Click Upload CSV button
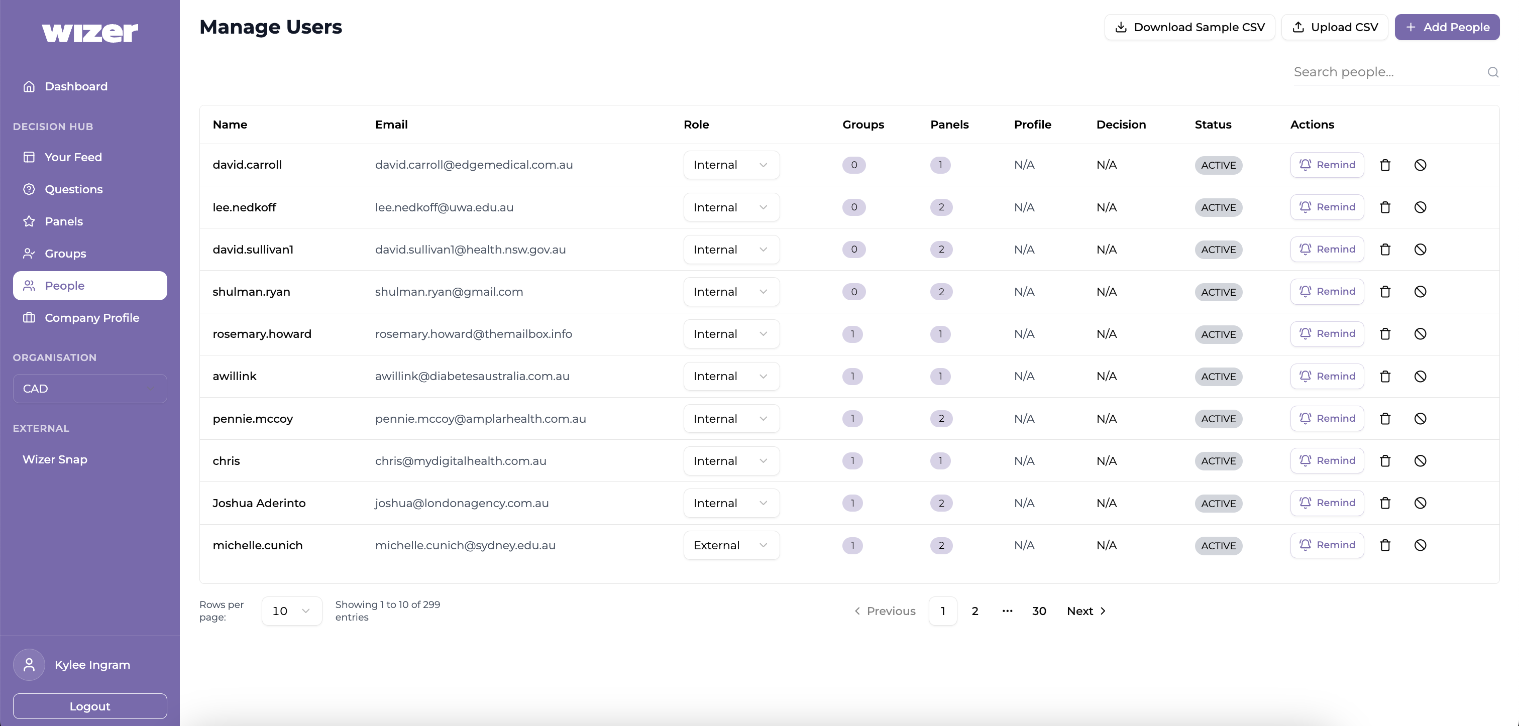 point(1335,27)
